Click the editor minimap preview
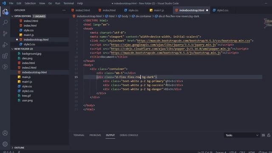This screenshot has height=153, width=272. point(268,23)
